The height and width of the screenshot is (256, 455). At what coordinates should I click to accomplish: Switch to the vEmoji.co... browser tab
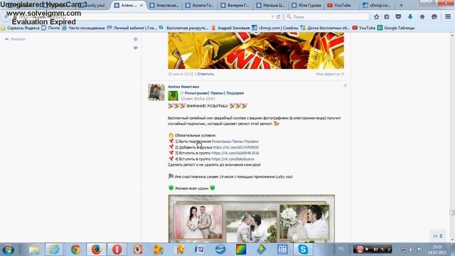[x=378, y=5]
